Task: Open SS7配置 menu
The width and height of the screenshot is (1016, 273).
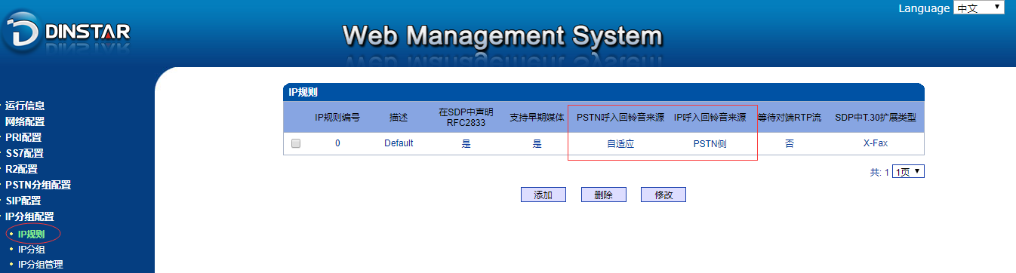Action: point(24,153)
